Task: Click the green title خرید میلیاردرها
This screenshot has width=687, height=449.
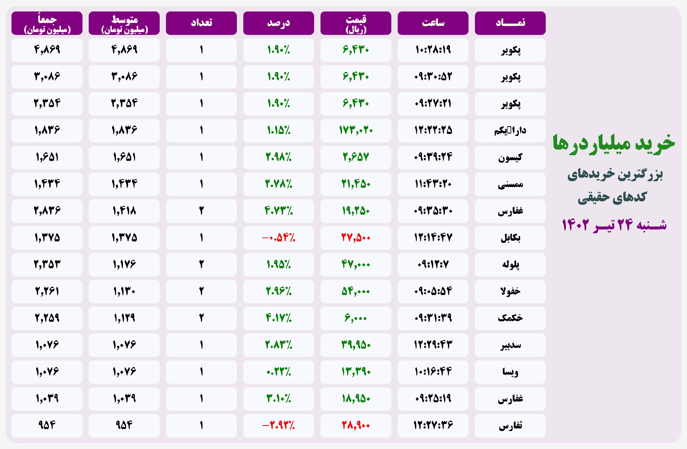Action: 614,143
